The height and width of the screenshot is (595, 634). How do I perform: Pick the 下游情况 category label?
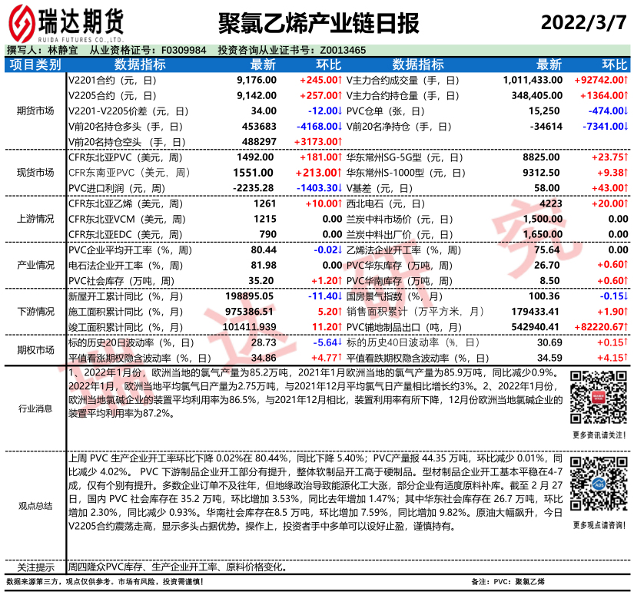click(35, 311)
